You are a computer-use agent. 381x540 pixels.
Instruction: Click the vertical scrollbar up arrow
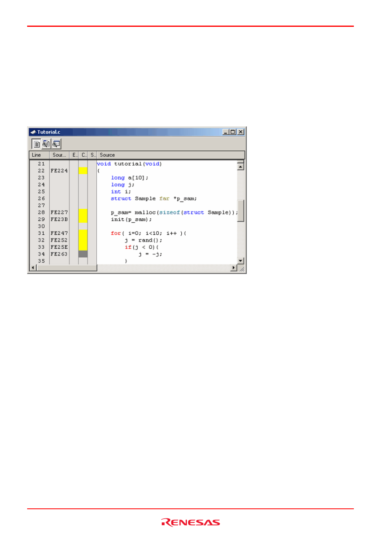240,166
